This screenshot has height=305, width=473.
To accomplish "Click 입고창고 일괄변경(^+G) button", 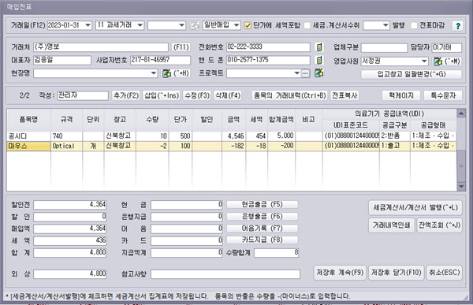I will (x=412, y=74).
